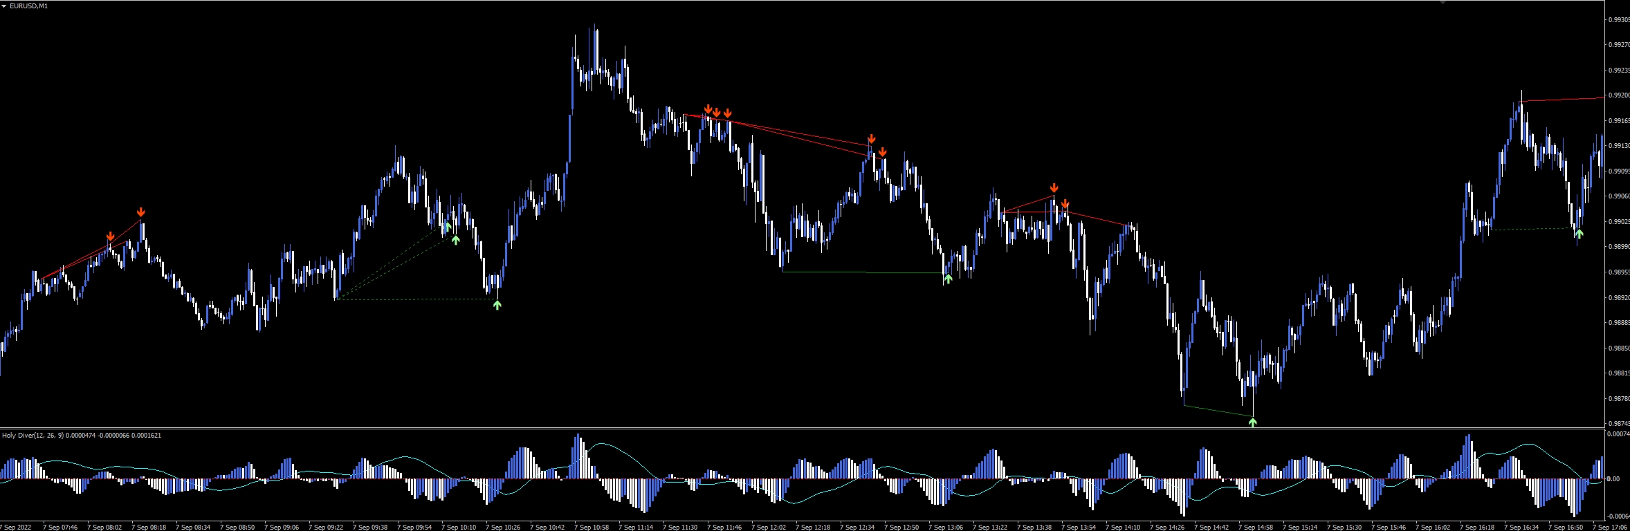Viewport: 1630px width, 531px height.
Task: Click the gray chart shift marker at the top
Action: [1443, 3]
